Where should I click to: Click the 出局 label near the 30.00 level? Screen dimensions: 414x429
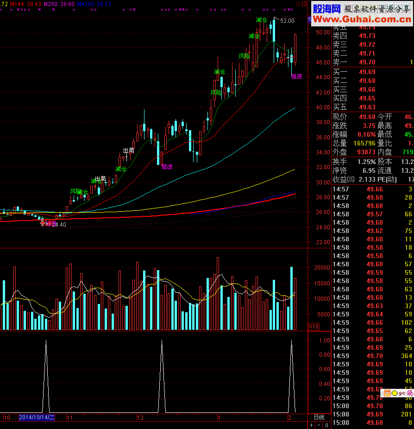tap(100, 179)
